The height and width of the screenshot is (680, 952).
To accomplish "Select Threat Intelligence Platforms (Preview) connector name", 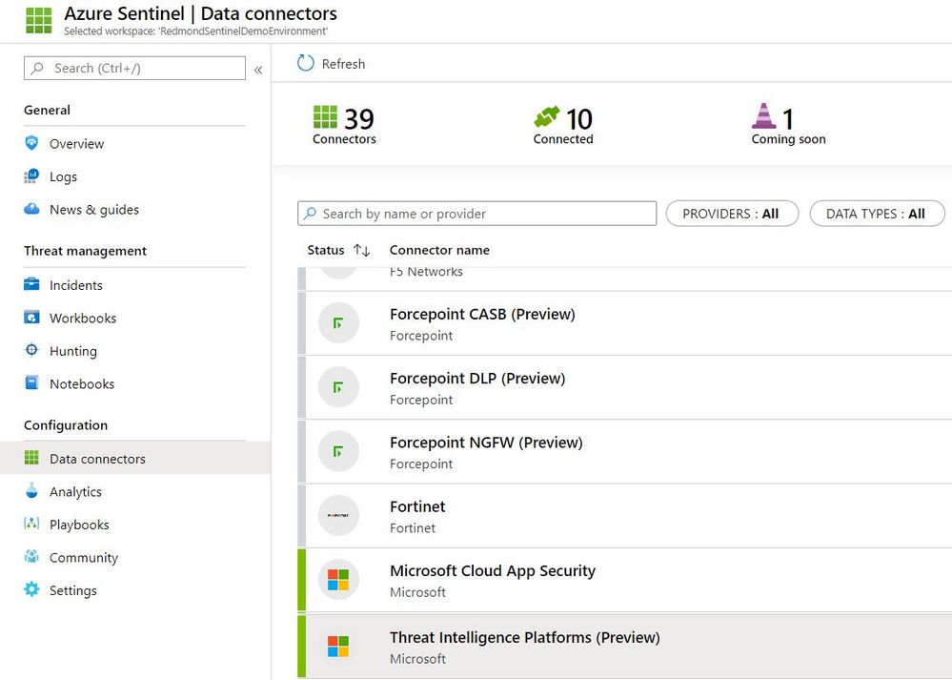I will click(524, 637).
